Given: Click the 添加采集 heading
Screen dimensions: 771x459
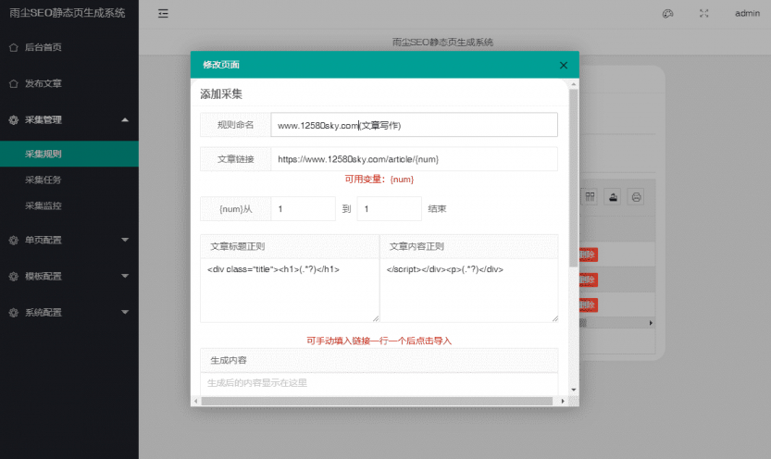Looking at the screenshot, I should 221,93.
